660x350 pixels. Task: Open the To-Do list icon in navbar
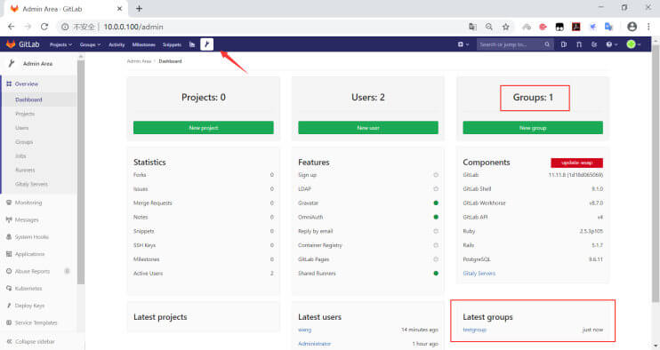click(594, 44)
